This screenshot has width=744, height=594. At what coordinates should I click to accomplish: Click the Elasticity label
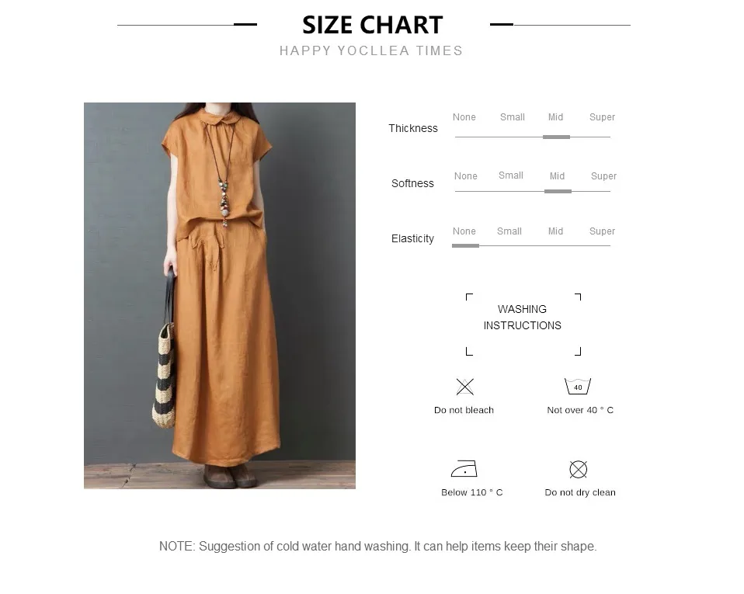pos(412,238)
